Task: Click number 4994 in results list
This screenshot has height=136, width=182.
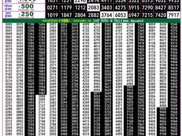Action: click(97, 90)
